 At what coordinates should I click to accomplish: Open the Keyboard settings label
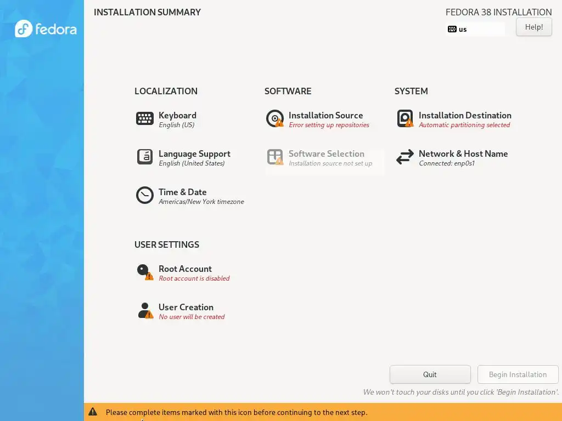177,115
